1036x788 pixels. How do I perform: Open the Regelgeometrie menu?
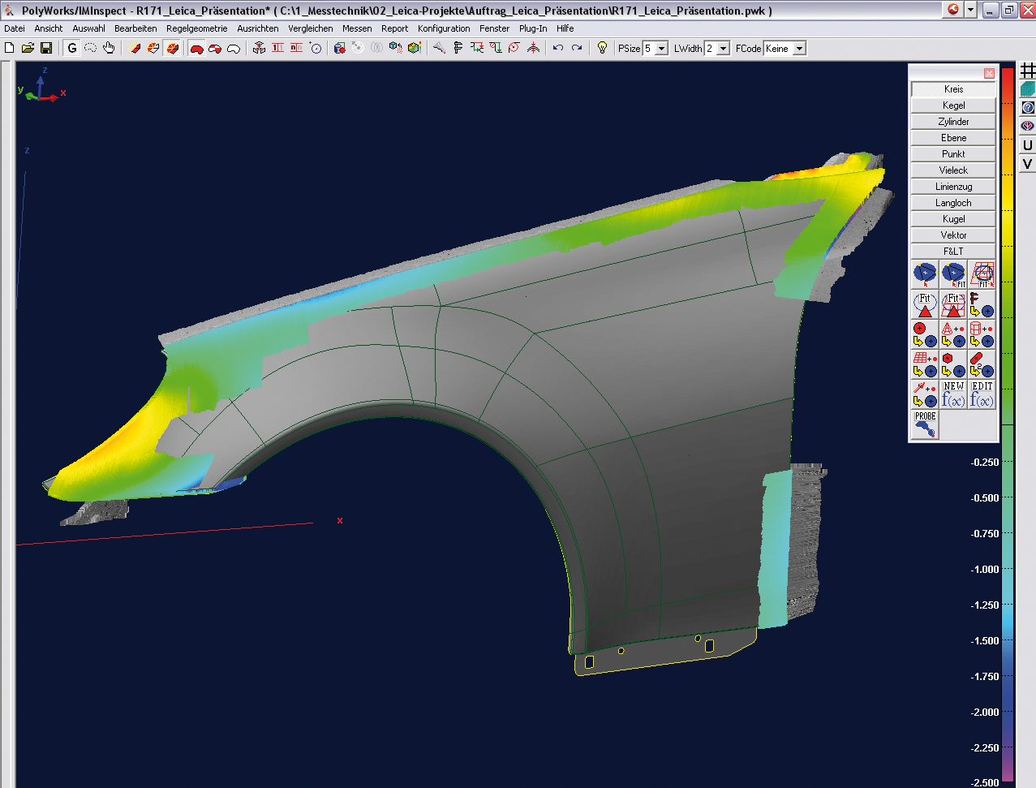click(196, 28)
